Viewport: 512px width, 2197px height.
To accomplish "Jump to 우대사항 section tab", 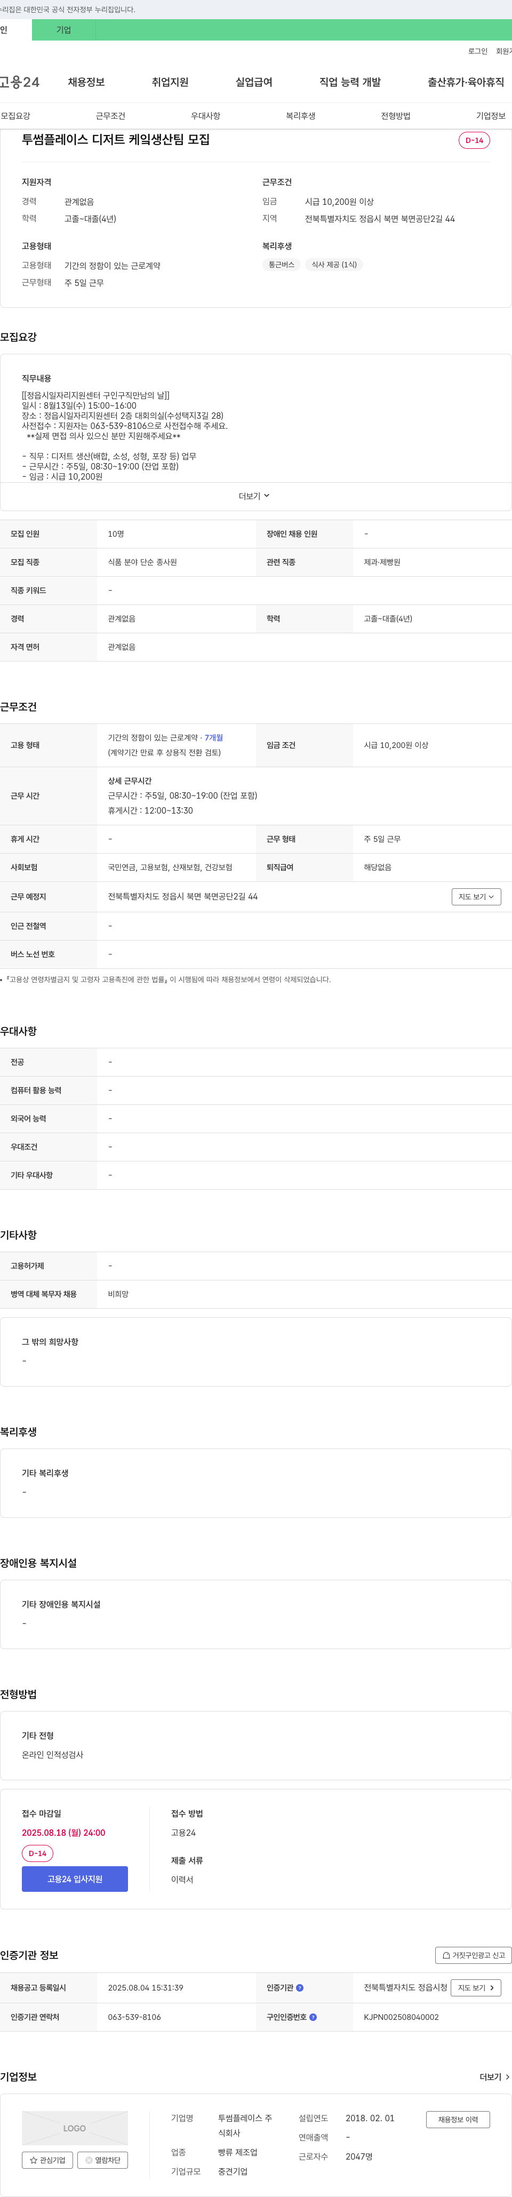I will (205, 116).
